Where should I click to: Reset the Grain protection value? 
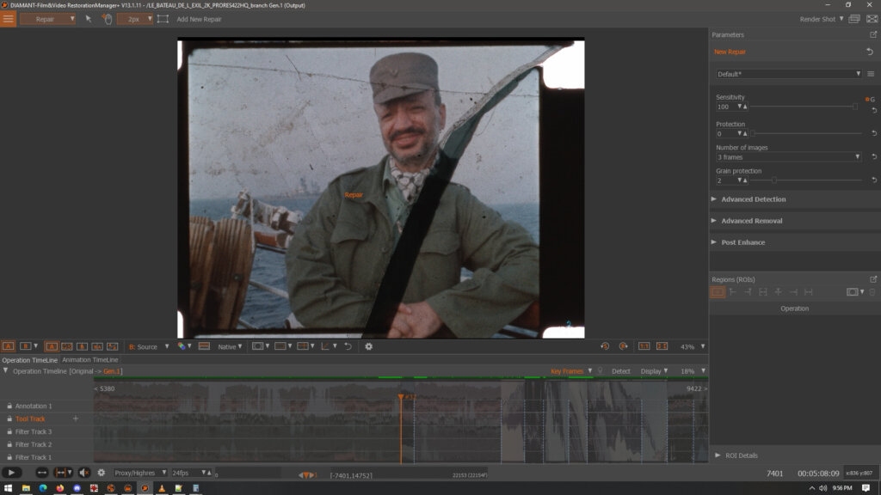[874, 180]
